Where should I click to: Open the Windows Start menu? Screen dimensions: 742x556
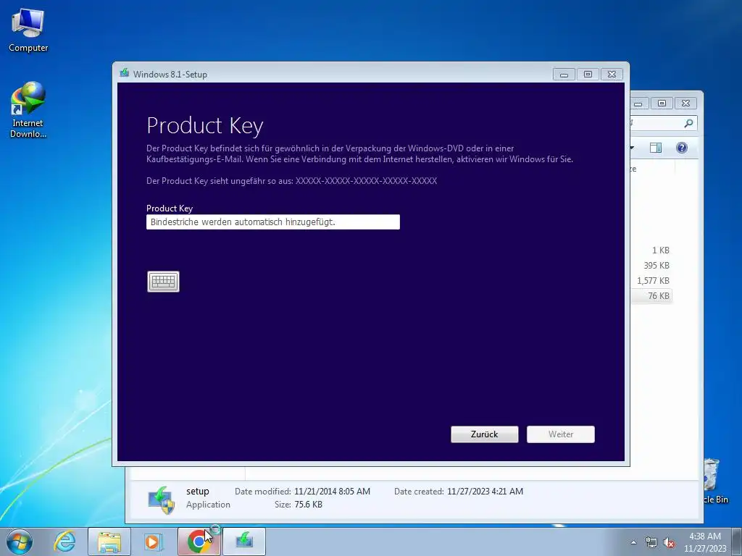click(x=20, y=542)
